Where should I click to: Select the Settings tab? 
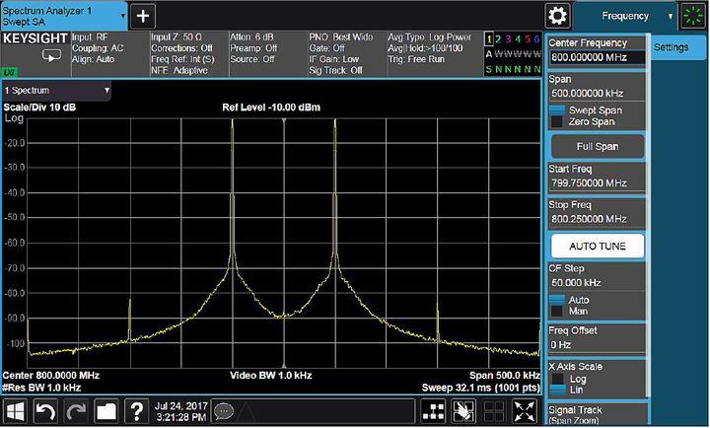tap(672, 48)
